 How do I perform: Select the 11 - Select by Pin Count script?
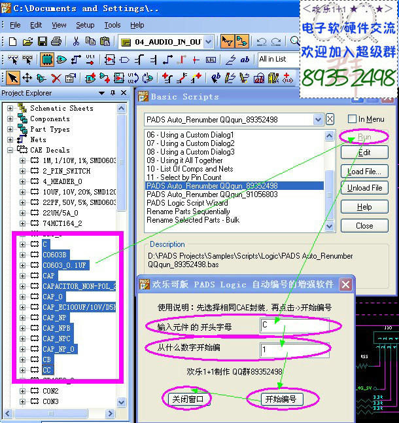pos(184,177)
